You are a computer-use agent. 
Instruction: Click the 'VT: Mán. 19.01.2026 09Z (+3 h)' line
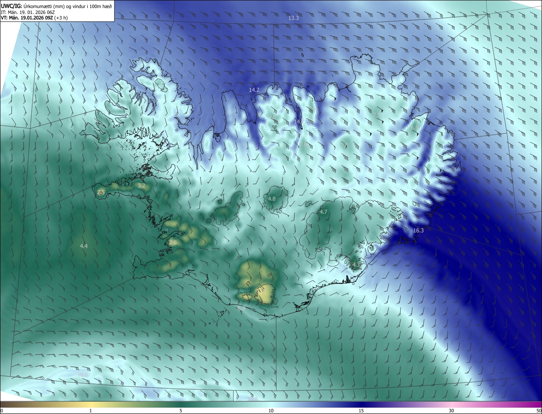pos(34,18)
